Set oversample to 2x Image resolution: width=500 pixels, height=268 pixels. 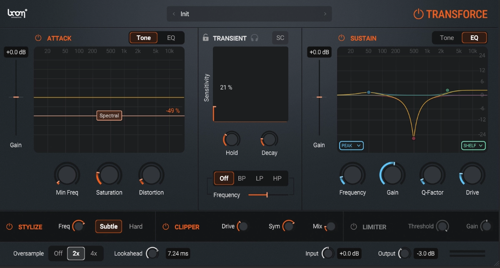[x=76, y=253]
